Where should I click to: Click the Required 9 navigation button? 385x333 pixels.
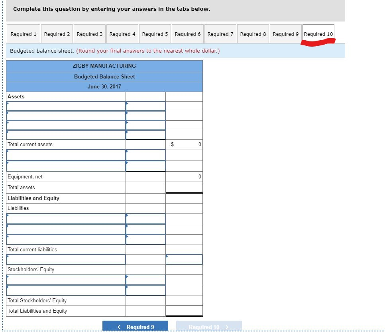[136, 326]
